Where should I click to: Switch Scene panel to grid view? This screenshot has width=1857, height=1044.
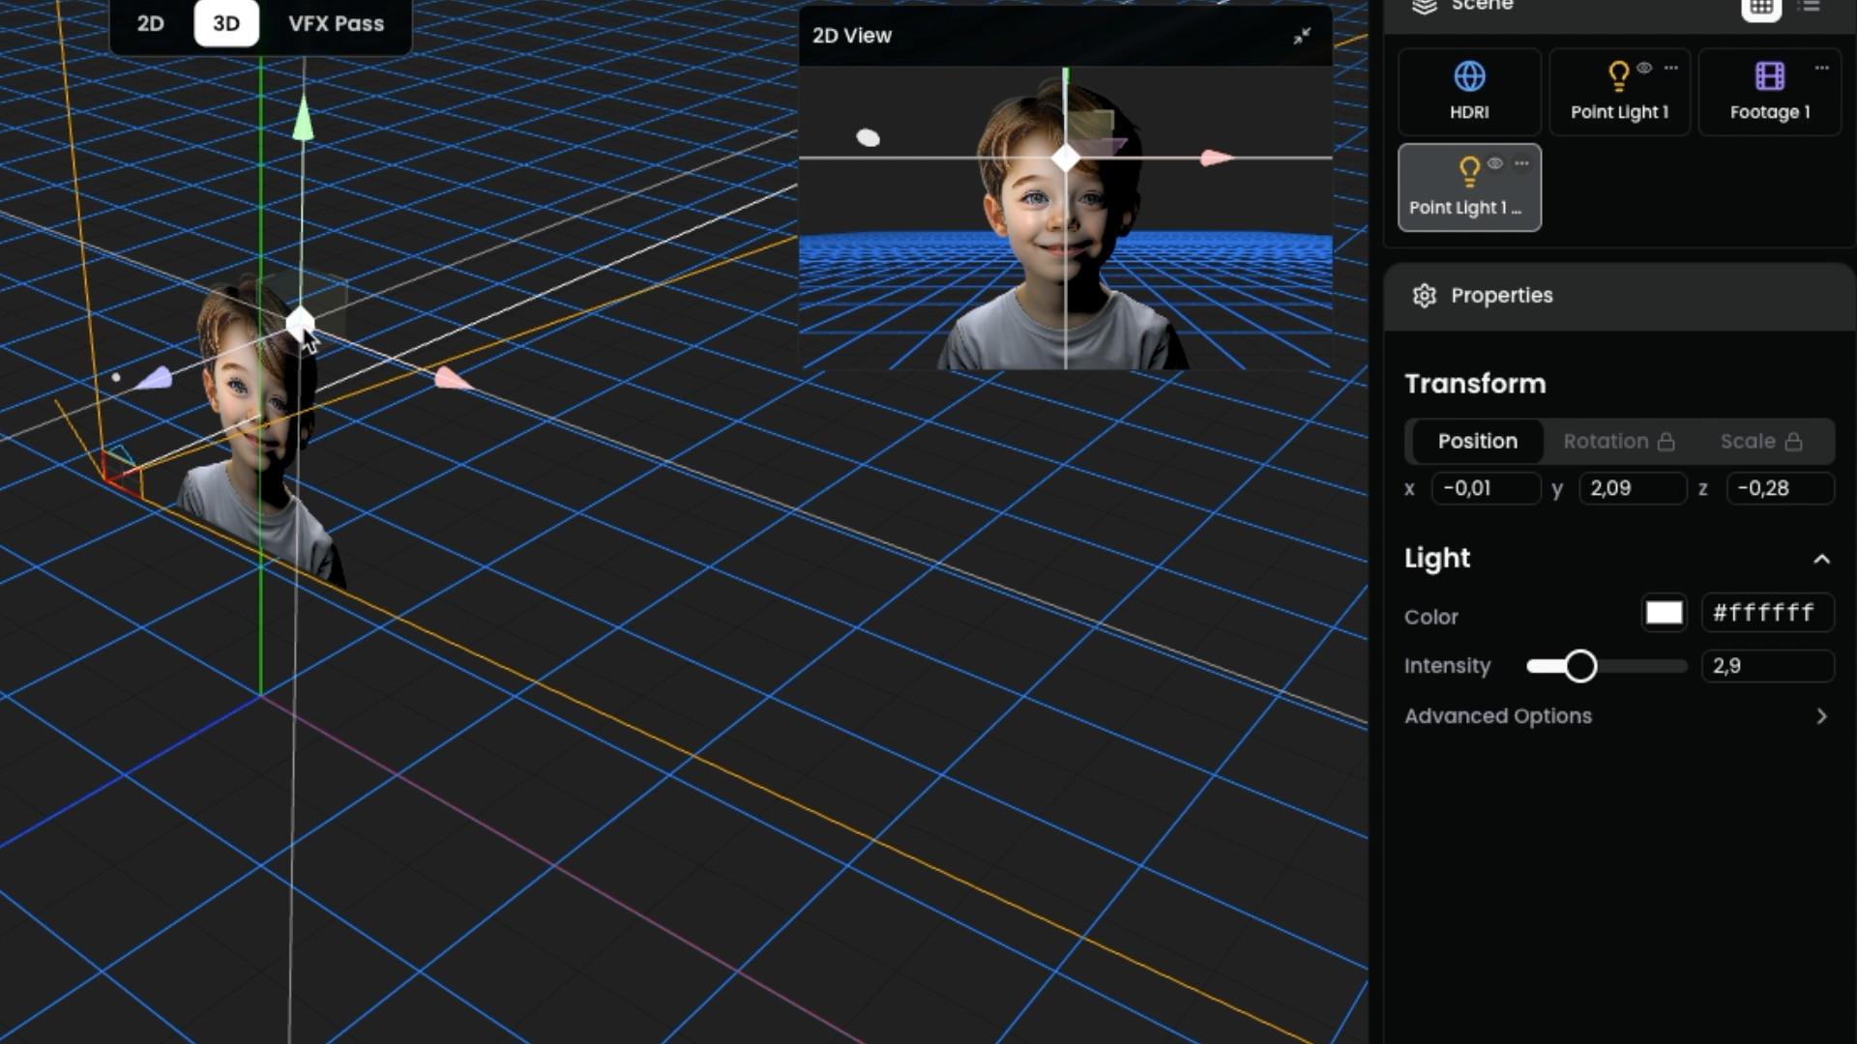click(1761, 8)
